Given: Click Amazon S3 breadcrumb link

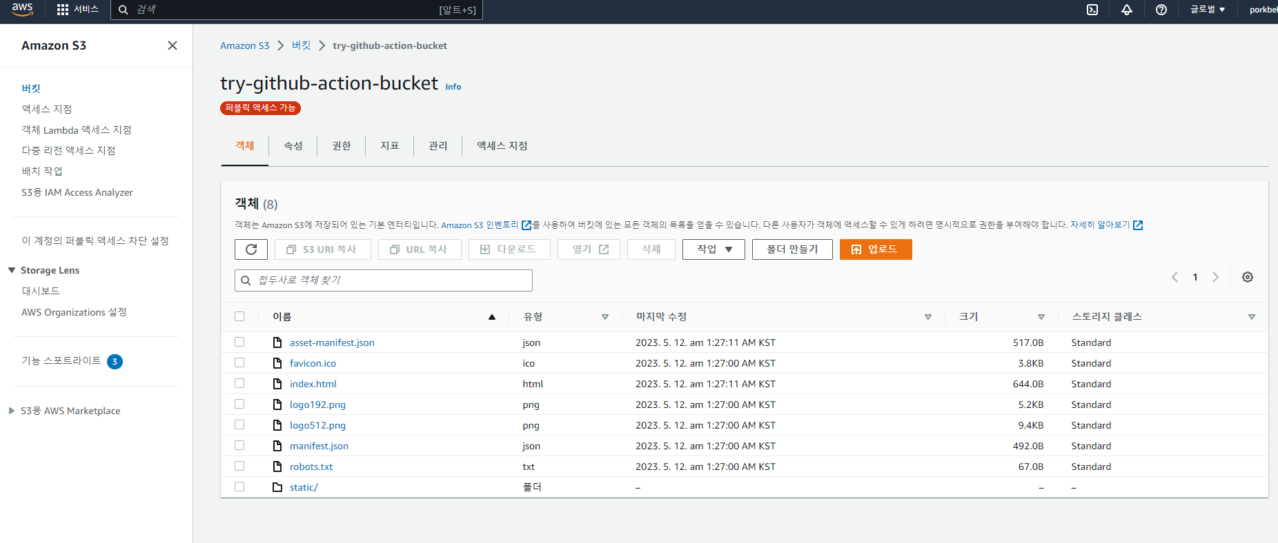Looking at the screenshot, I should (245, 45).
